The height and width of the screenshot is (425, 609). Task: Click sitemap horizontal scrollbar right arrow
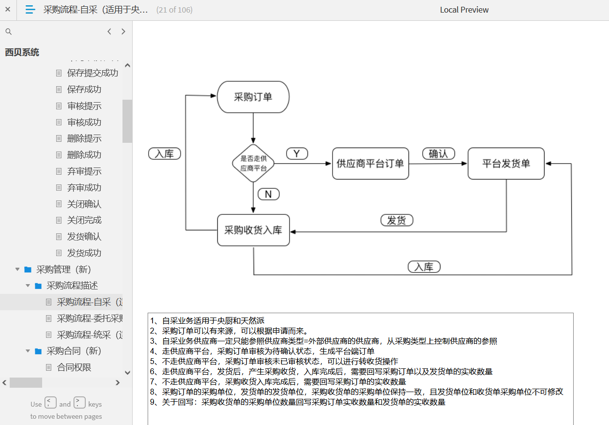(x=118, y=383)
